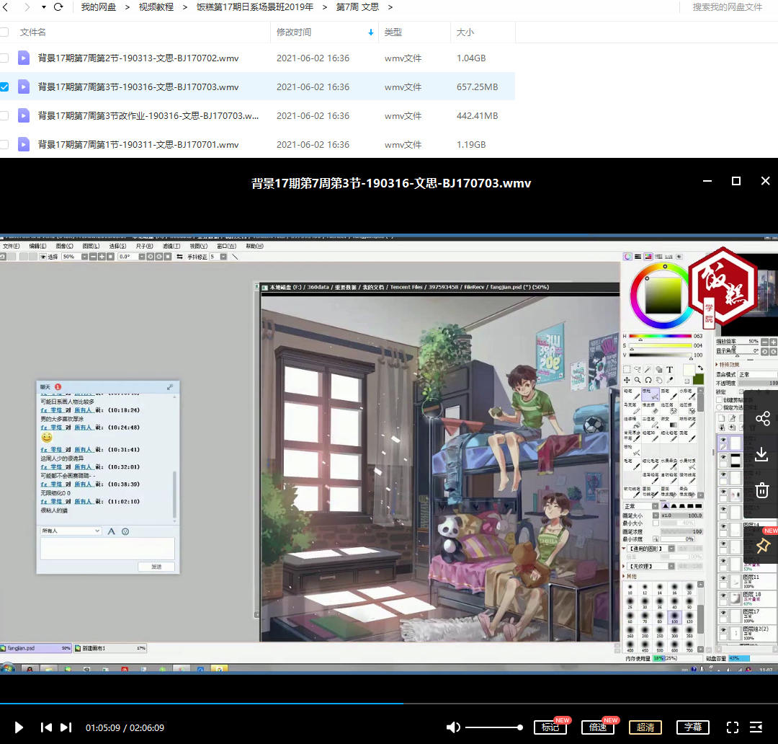778x744 pixels.
Task: Open the 超清 video quality selector
Action: click(x=645, y=727)
